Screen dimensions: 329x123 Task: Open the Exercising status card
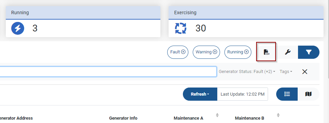(246, 22)
